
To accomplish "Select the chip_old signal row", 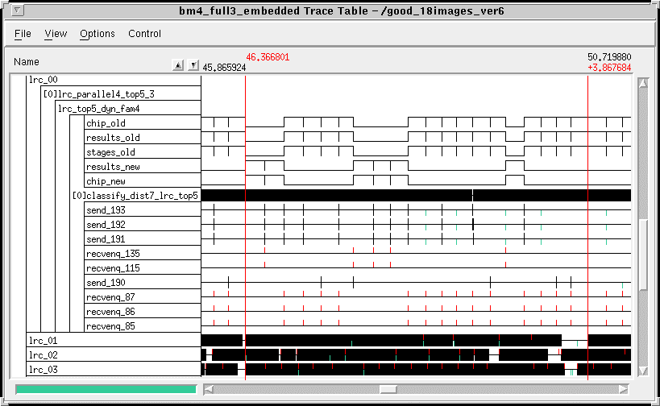I will (106, 123).
